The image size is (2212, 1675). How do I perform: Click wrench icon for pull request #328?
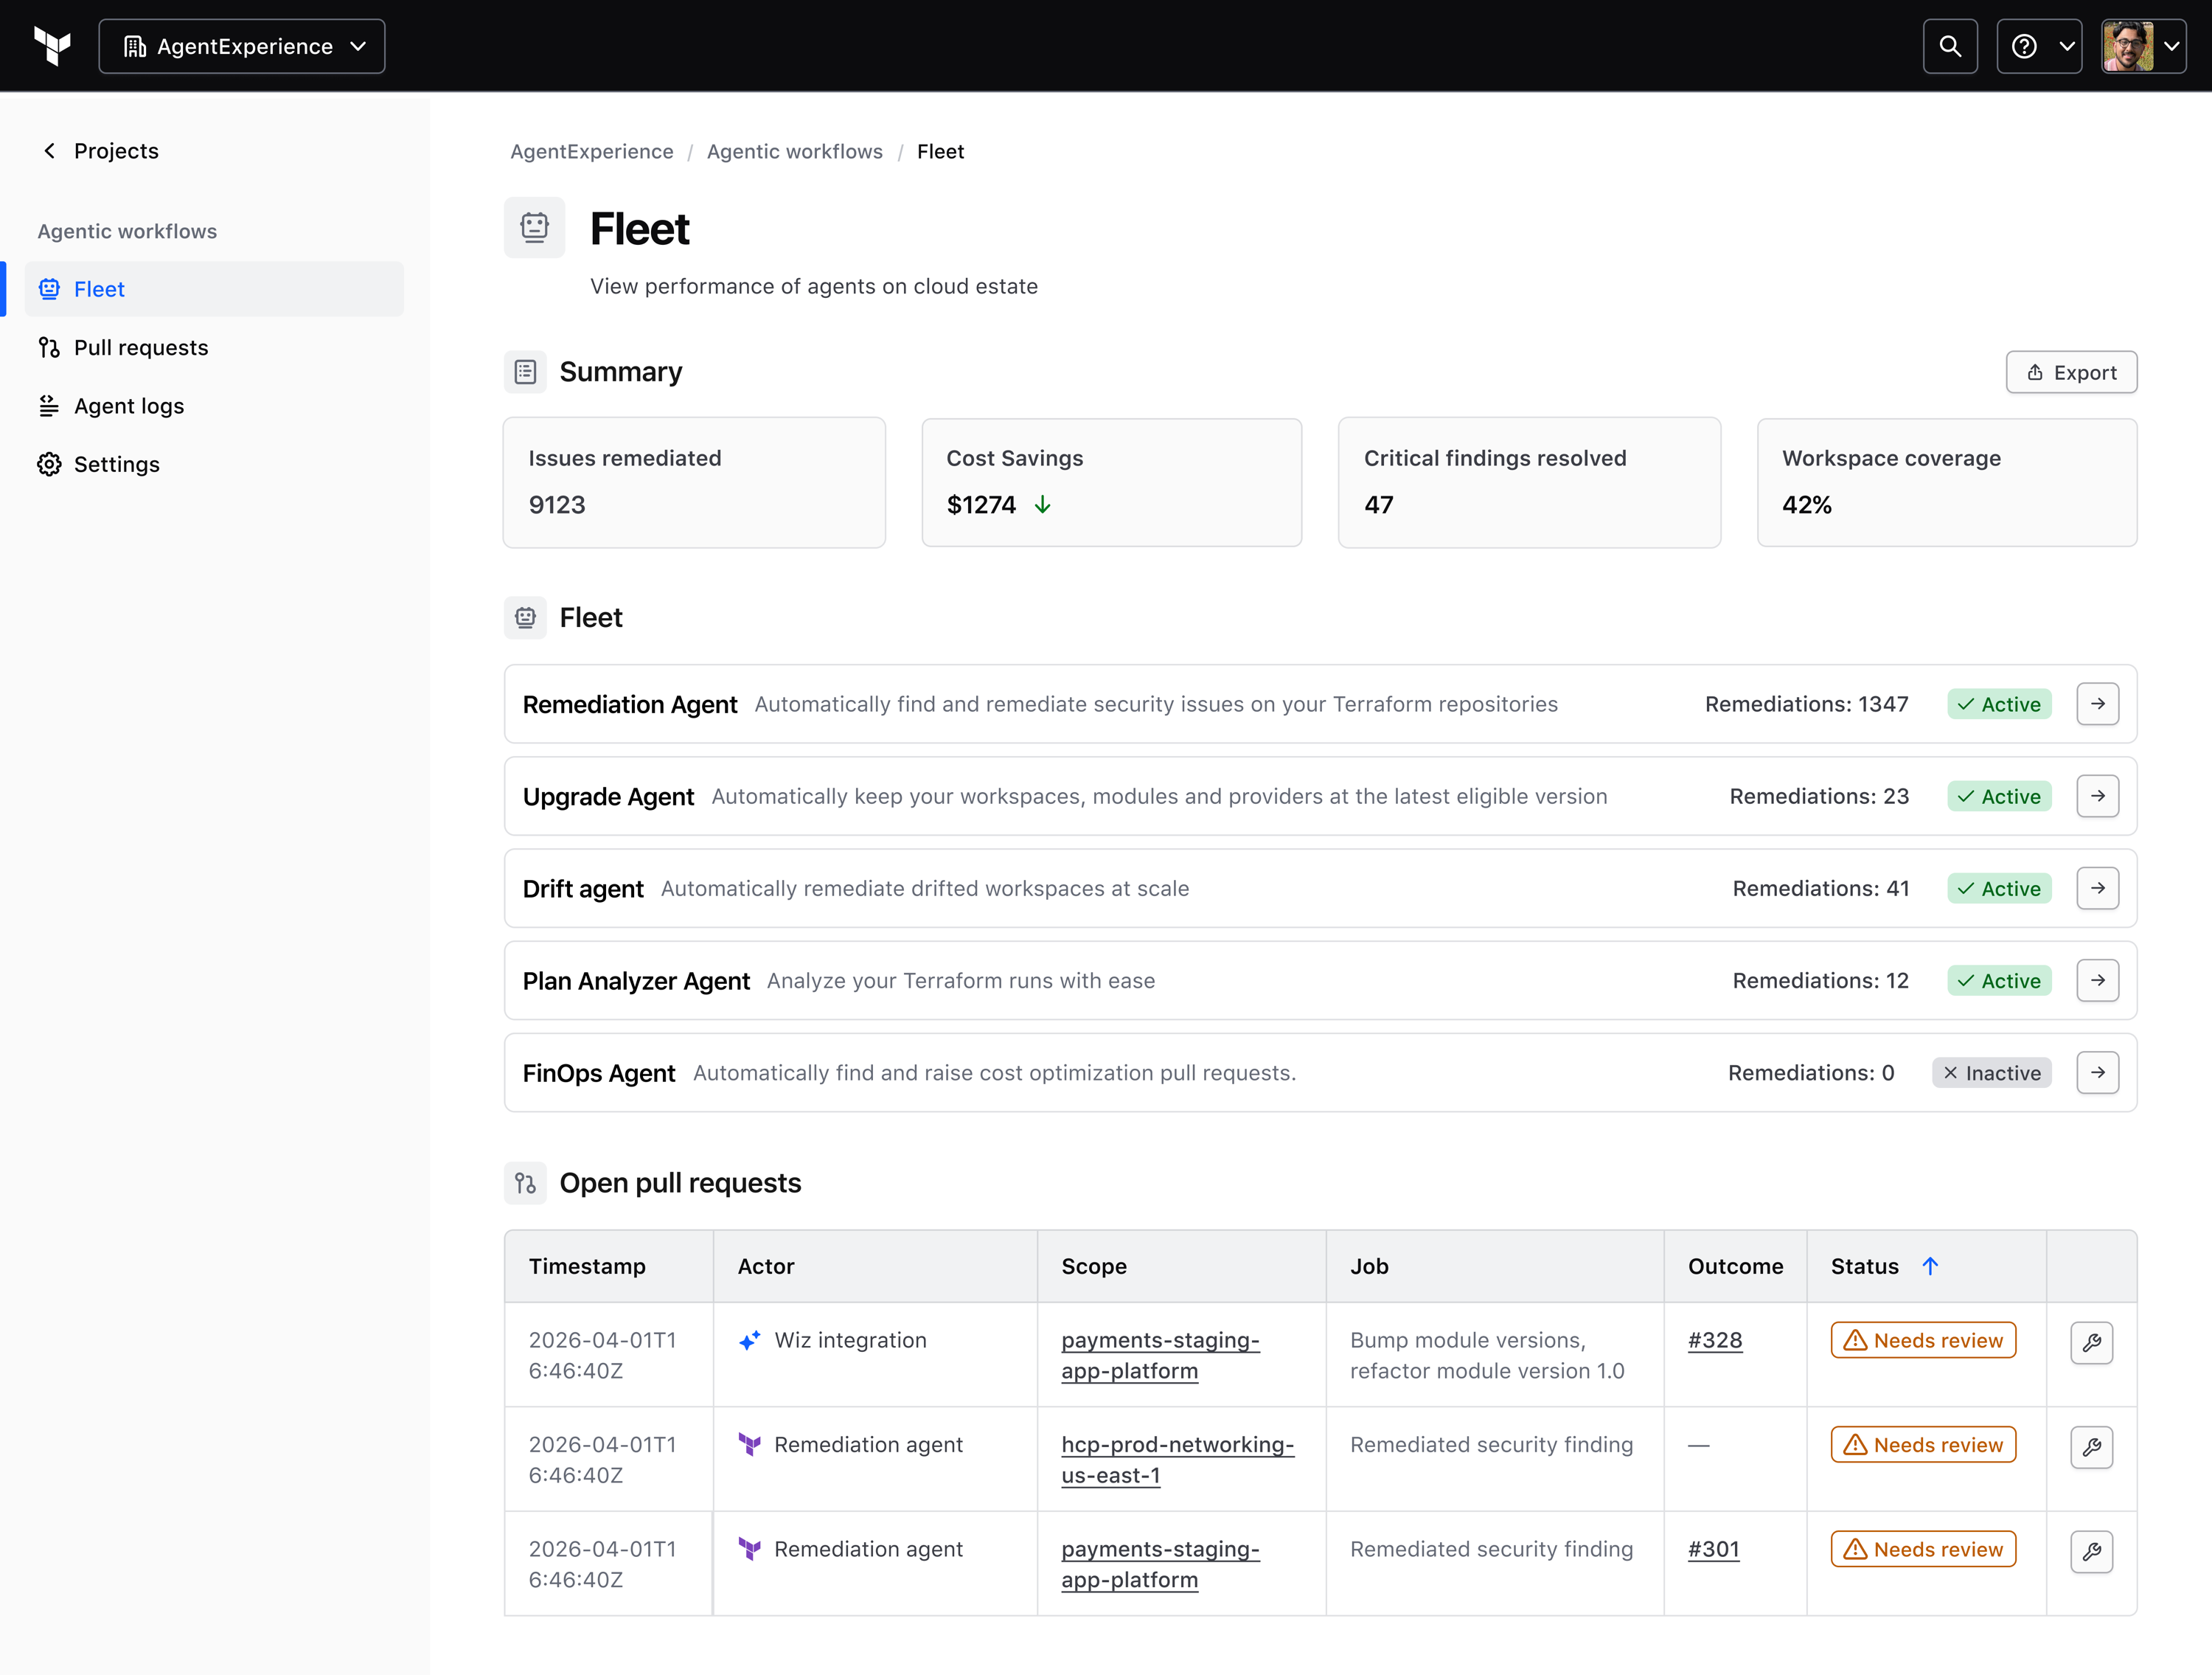click(2091, 1343)
